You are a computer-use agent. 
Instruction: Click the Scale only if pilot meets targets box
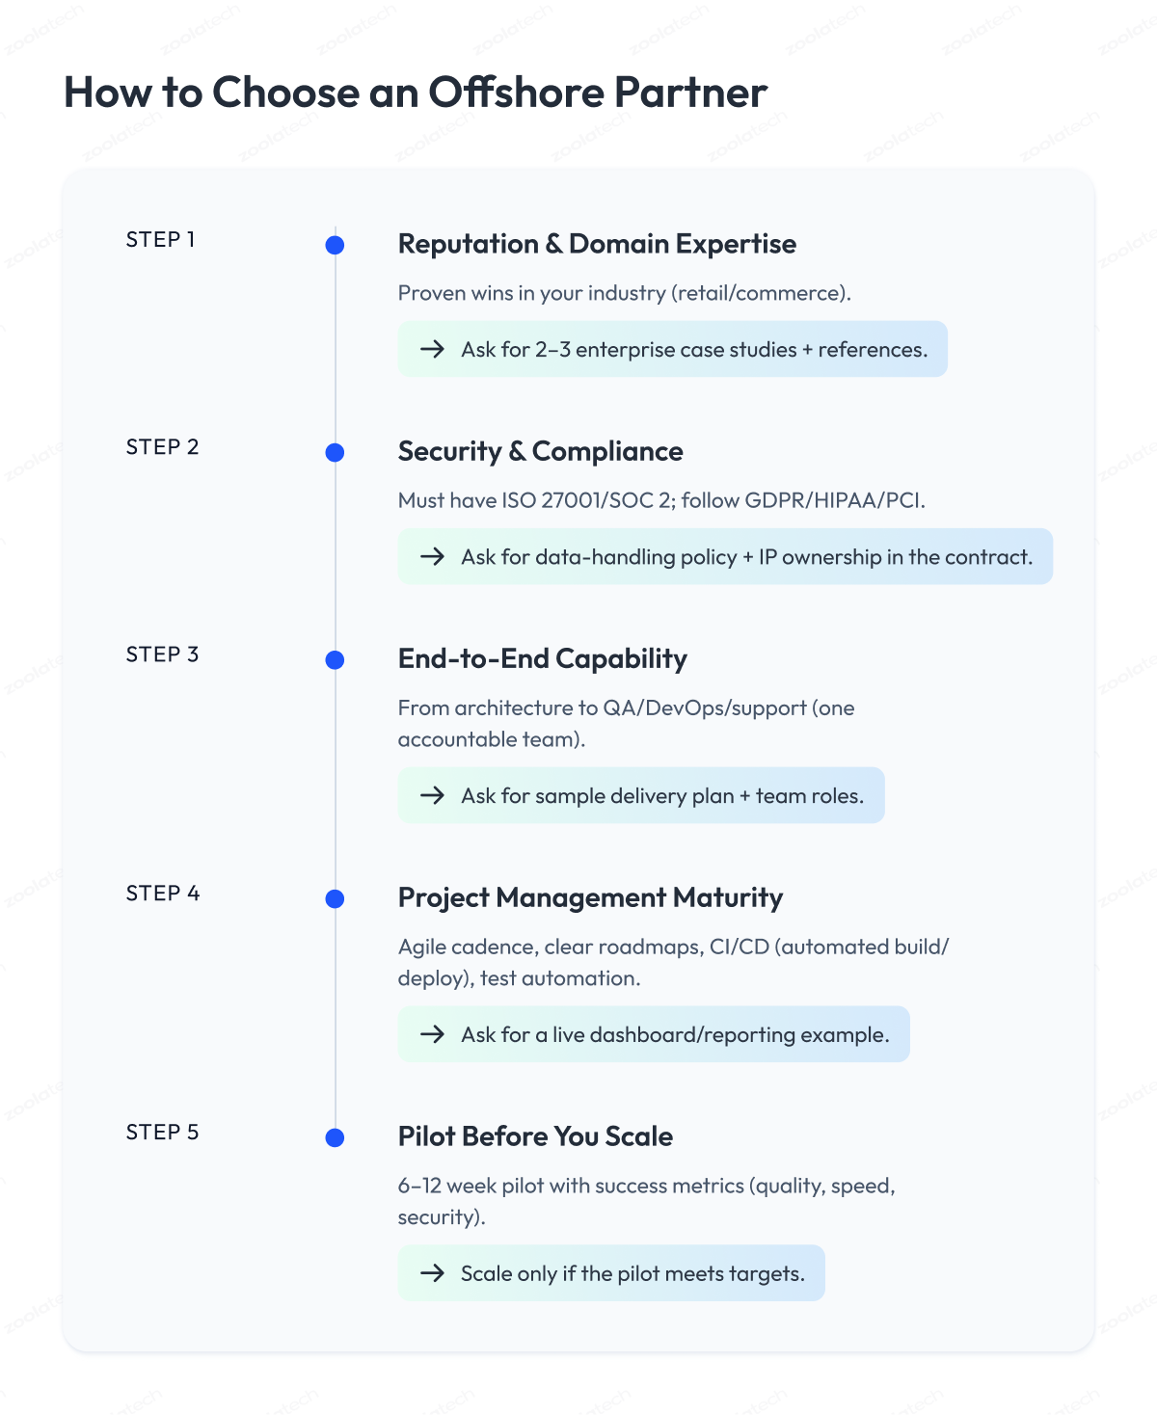(x=611, y=1273)
